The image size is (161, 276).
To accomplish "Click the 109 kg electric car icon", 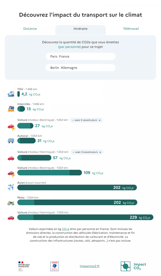I will 11,174.
